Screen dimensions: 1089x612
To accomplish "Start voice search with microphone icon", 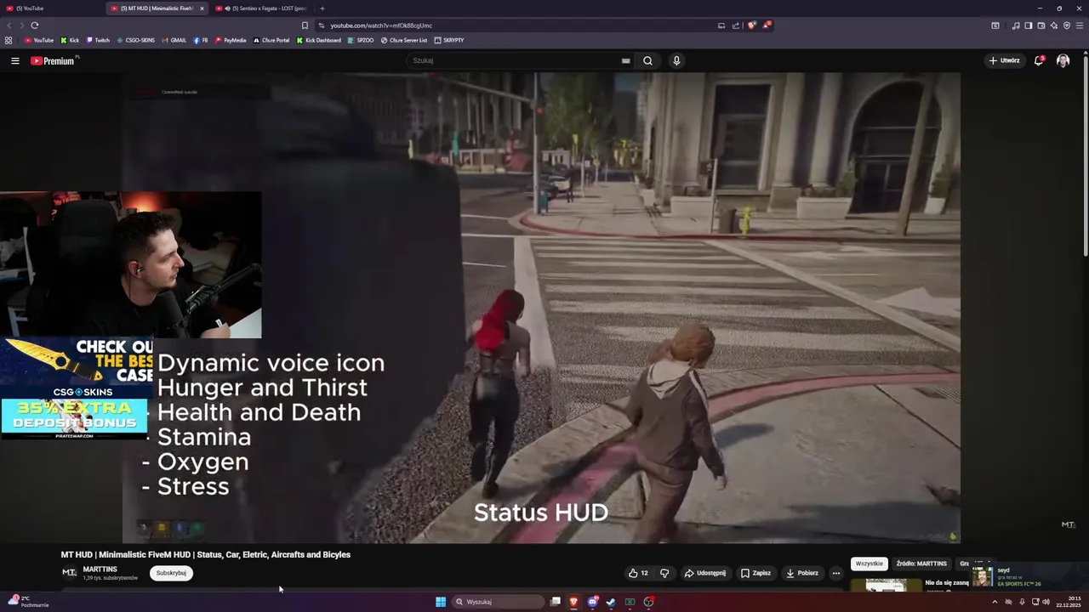I will coord(676,60).
